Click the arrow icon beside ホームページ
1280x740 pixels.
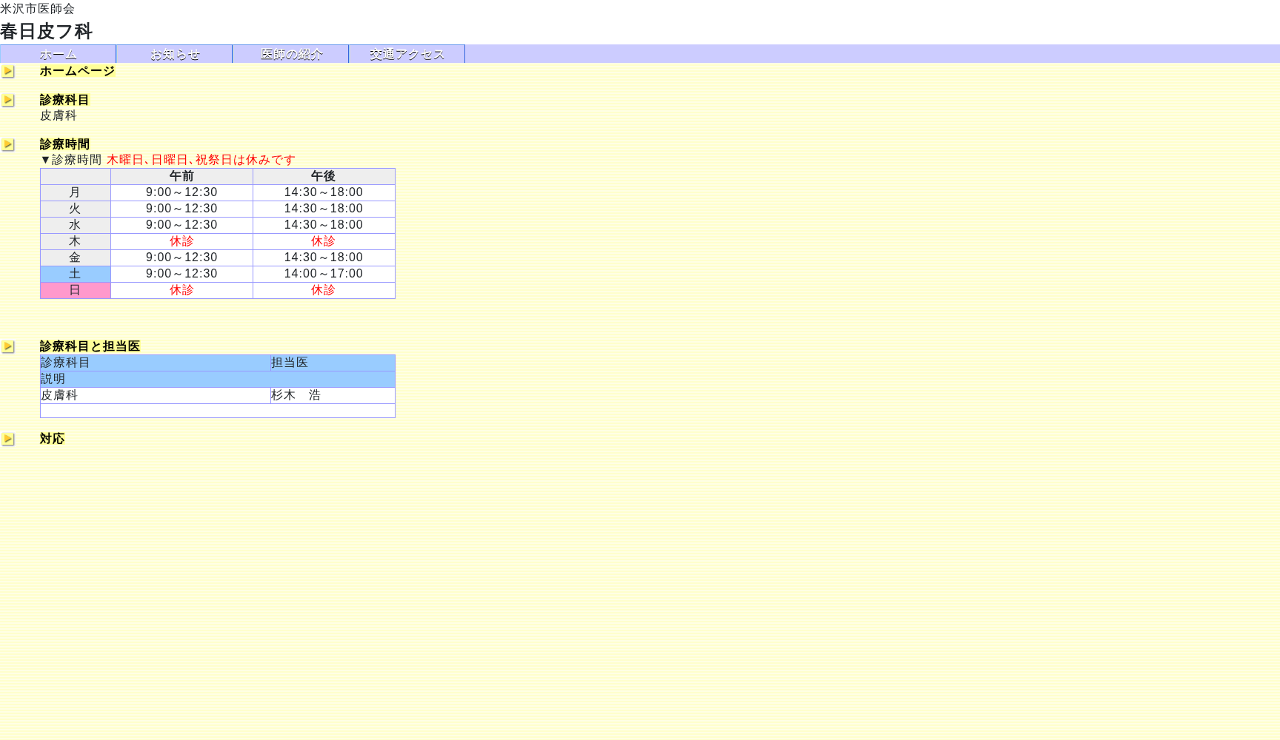[8, 72]
